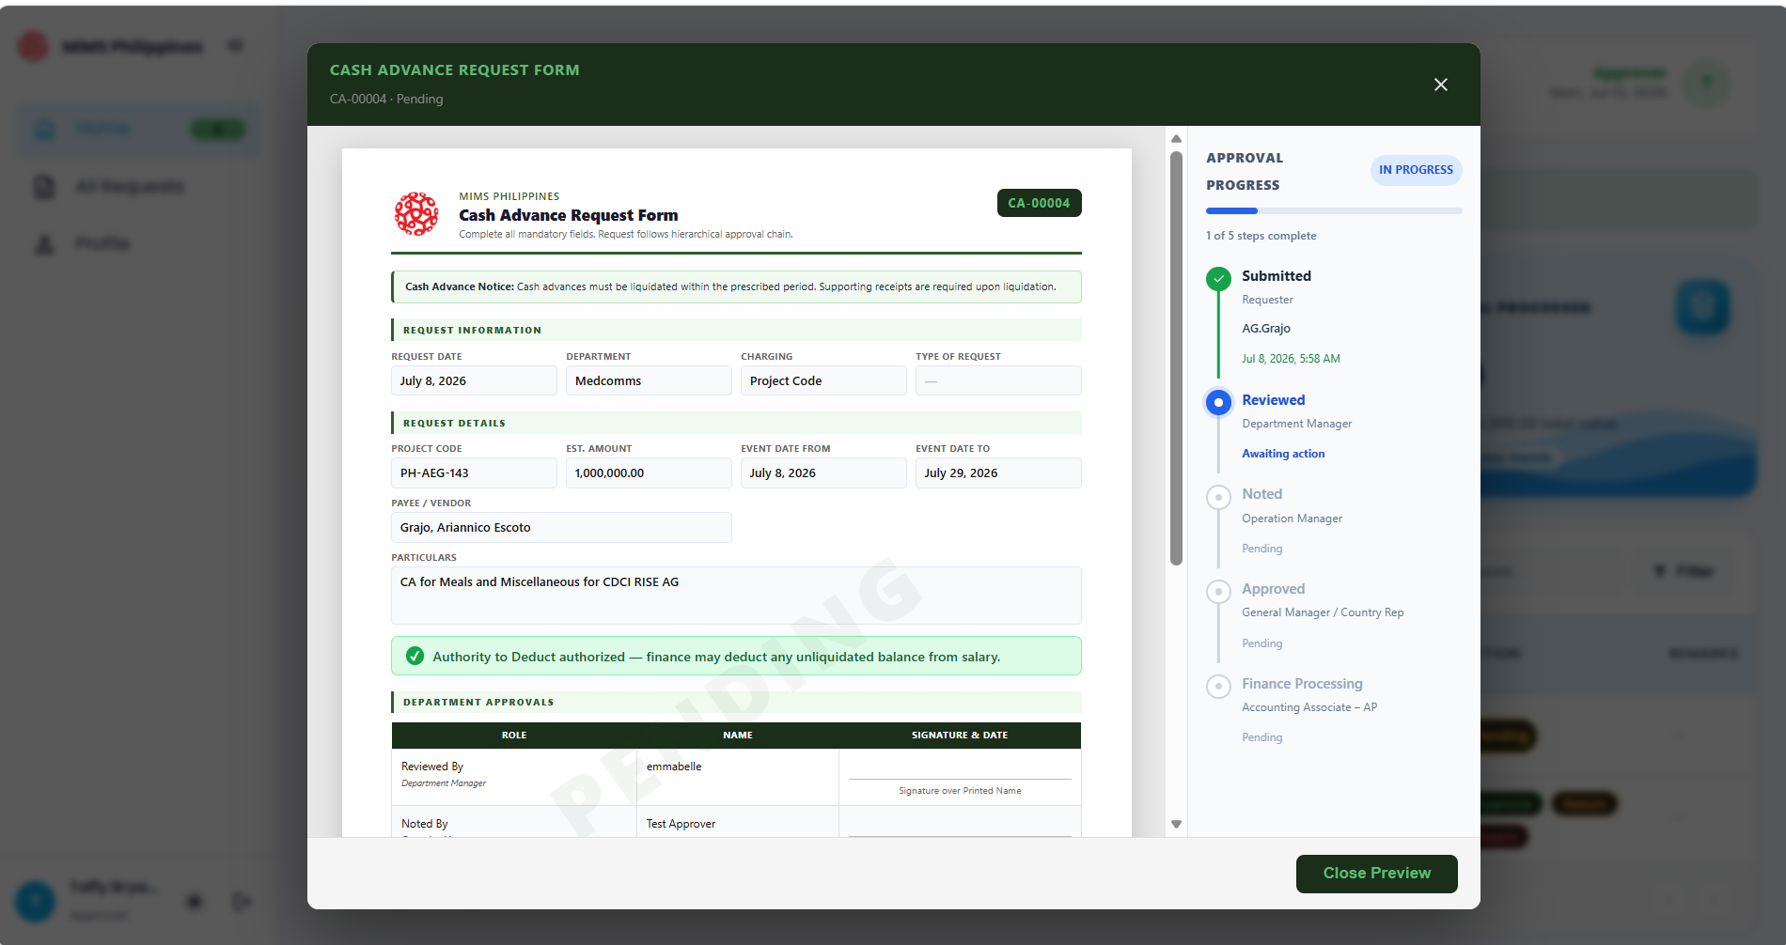Close the Cash Advance Request dialog
Image resolution: width=1786 pixels, height=945 pixels.
pyautogui.click(x=1440, y=85)
